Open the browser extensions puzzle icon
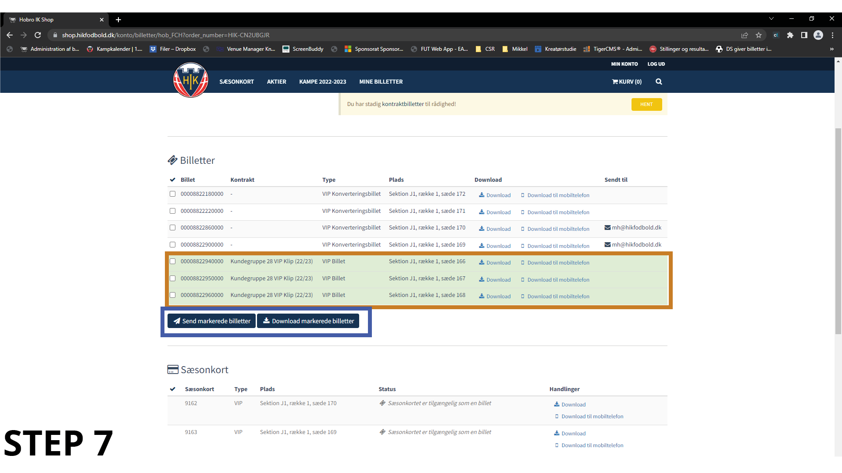 pyautogui.click(x=790, y=35)
